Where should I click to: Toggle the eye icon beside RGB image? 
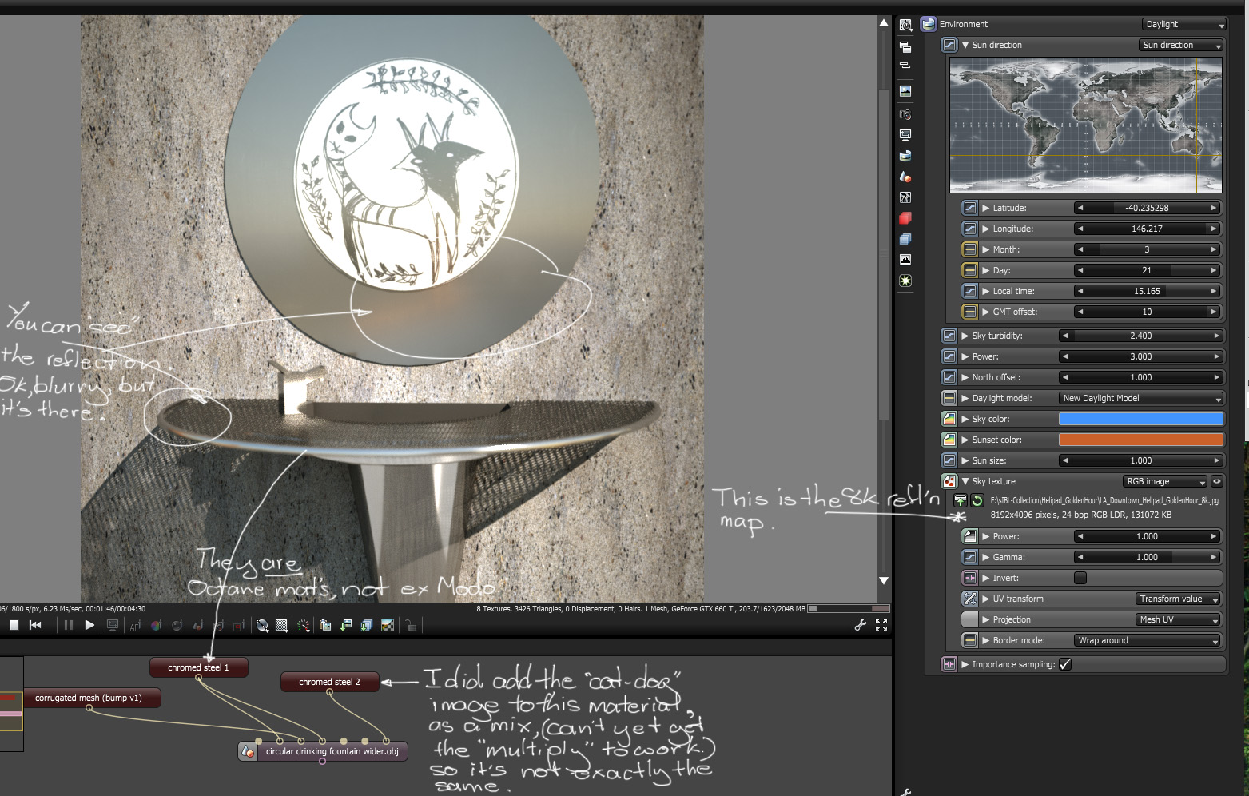1217,481
